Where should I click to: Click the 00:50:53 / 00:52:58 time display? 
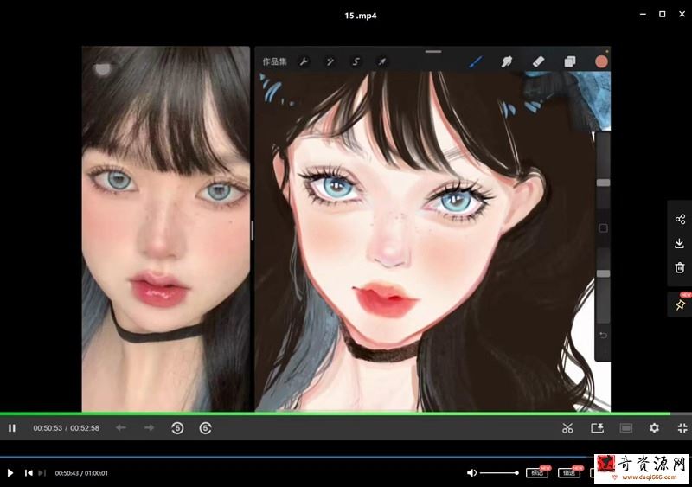click(67, 428)
